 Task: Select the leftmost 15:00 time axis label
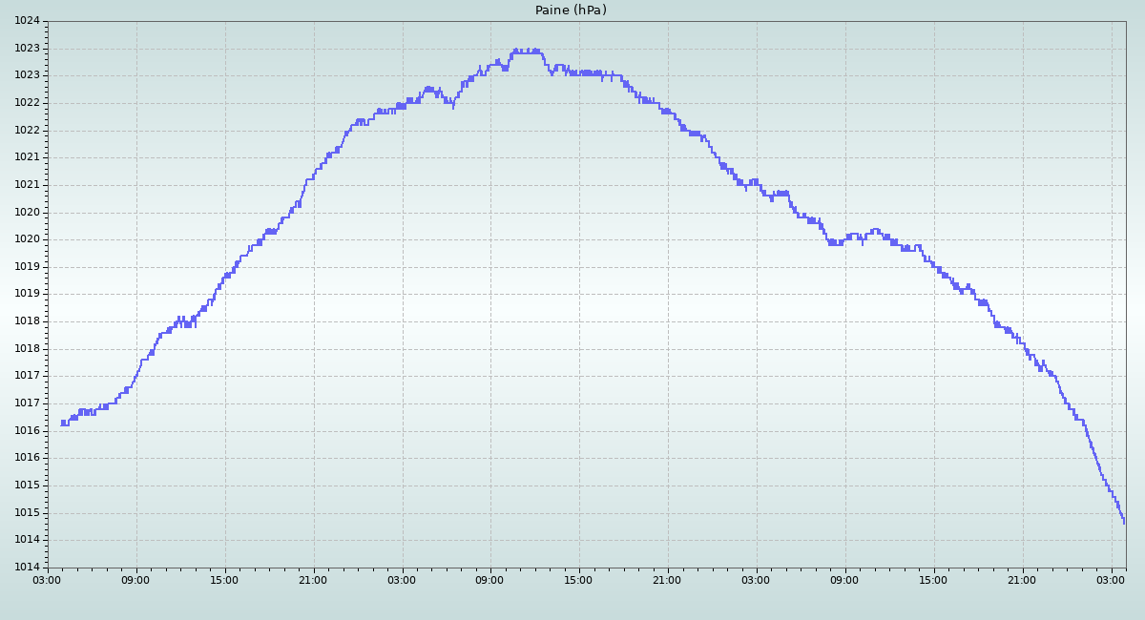pos(225,579)
